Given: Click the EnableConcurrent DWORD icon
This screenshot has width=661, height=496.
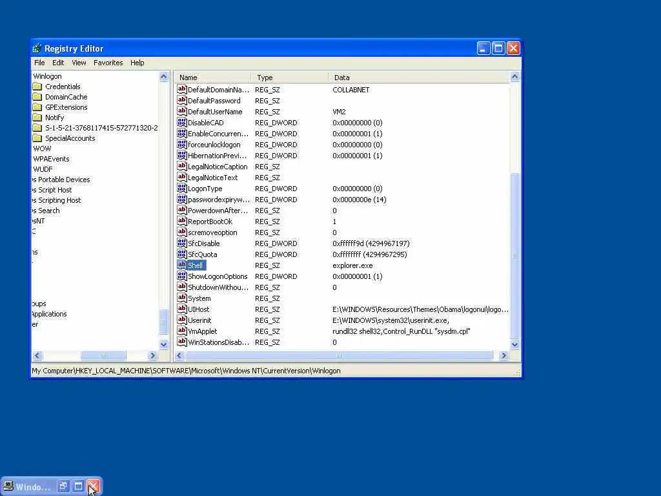Looking at the screenshot, I should pyautogui.click(x=181, y=133).
